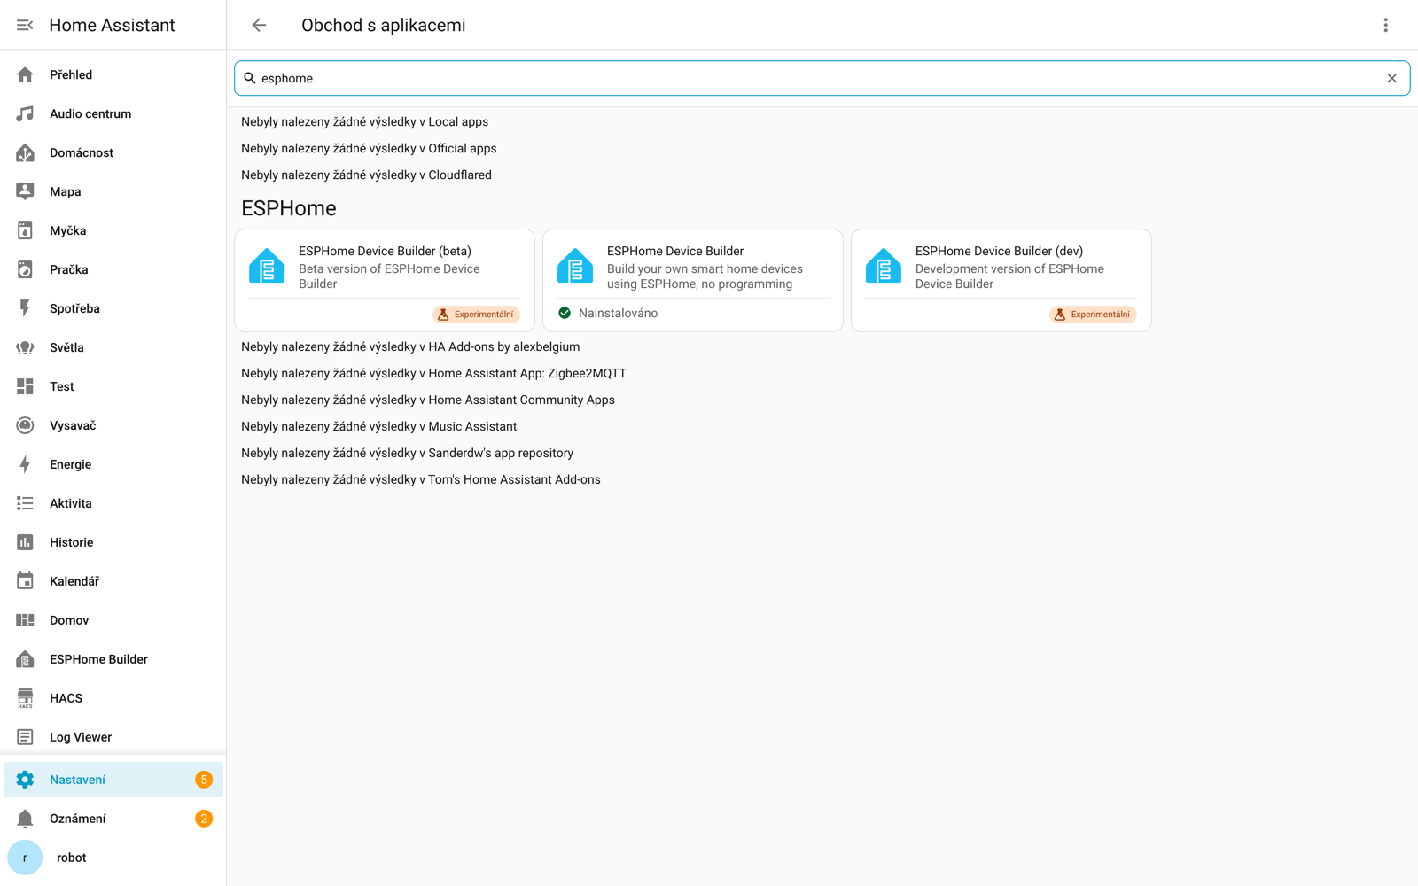Open the three-dot overflow menu
The image size is (1418, 886).
[x=1386, y=25]
